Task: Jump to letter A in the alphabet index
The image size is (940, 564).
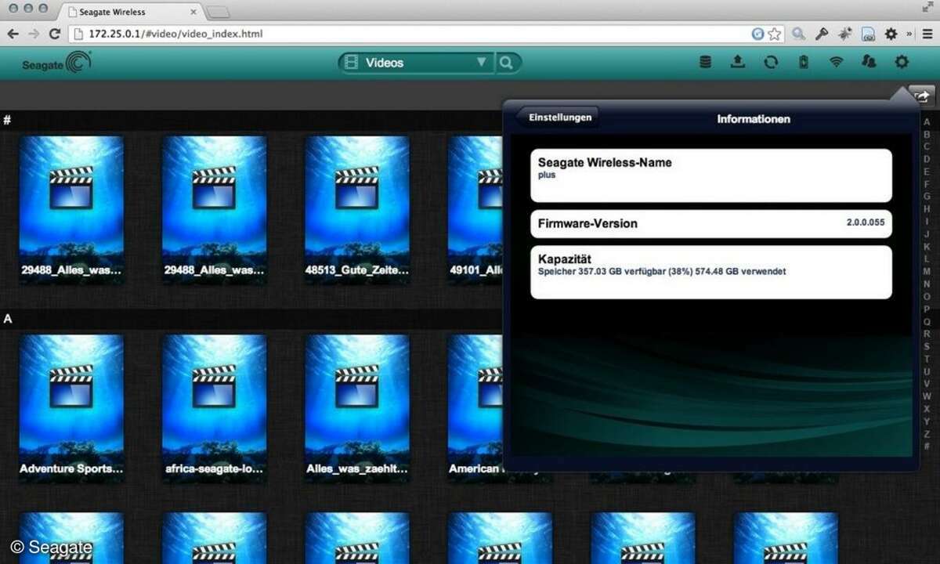Action: 927,121
